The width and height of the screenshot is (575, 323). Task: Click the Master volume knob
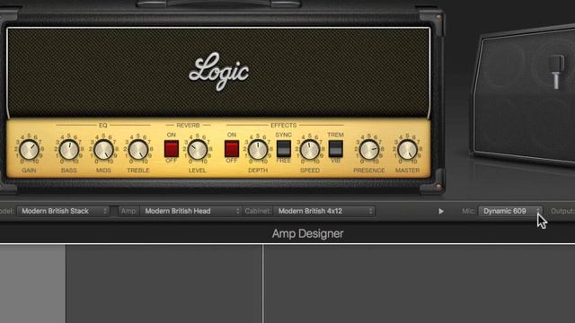tap(407, 150)
